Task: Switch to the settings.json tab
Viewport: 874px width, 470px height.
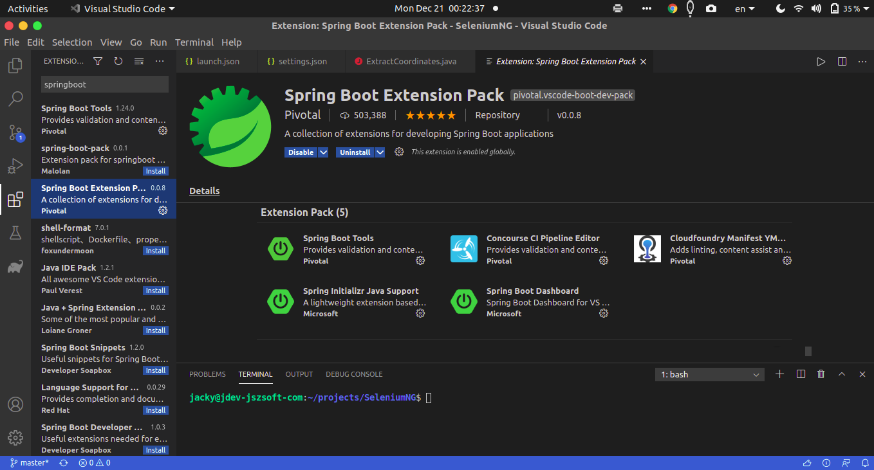Action: coord(302,61)
